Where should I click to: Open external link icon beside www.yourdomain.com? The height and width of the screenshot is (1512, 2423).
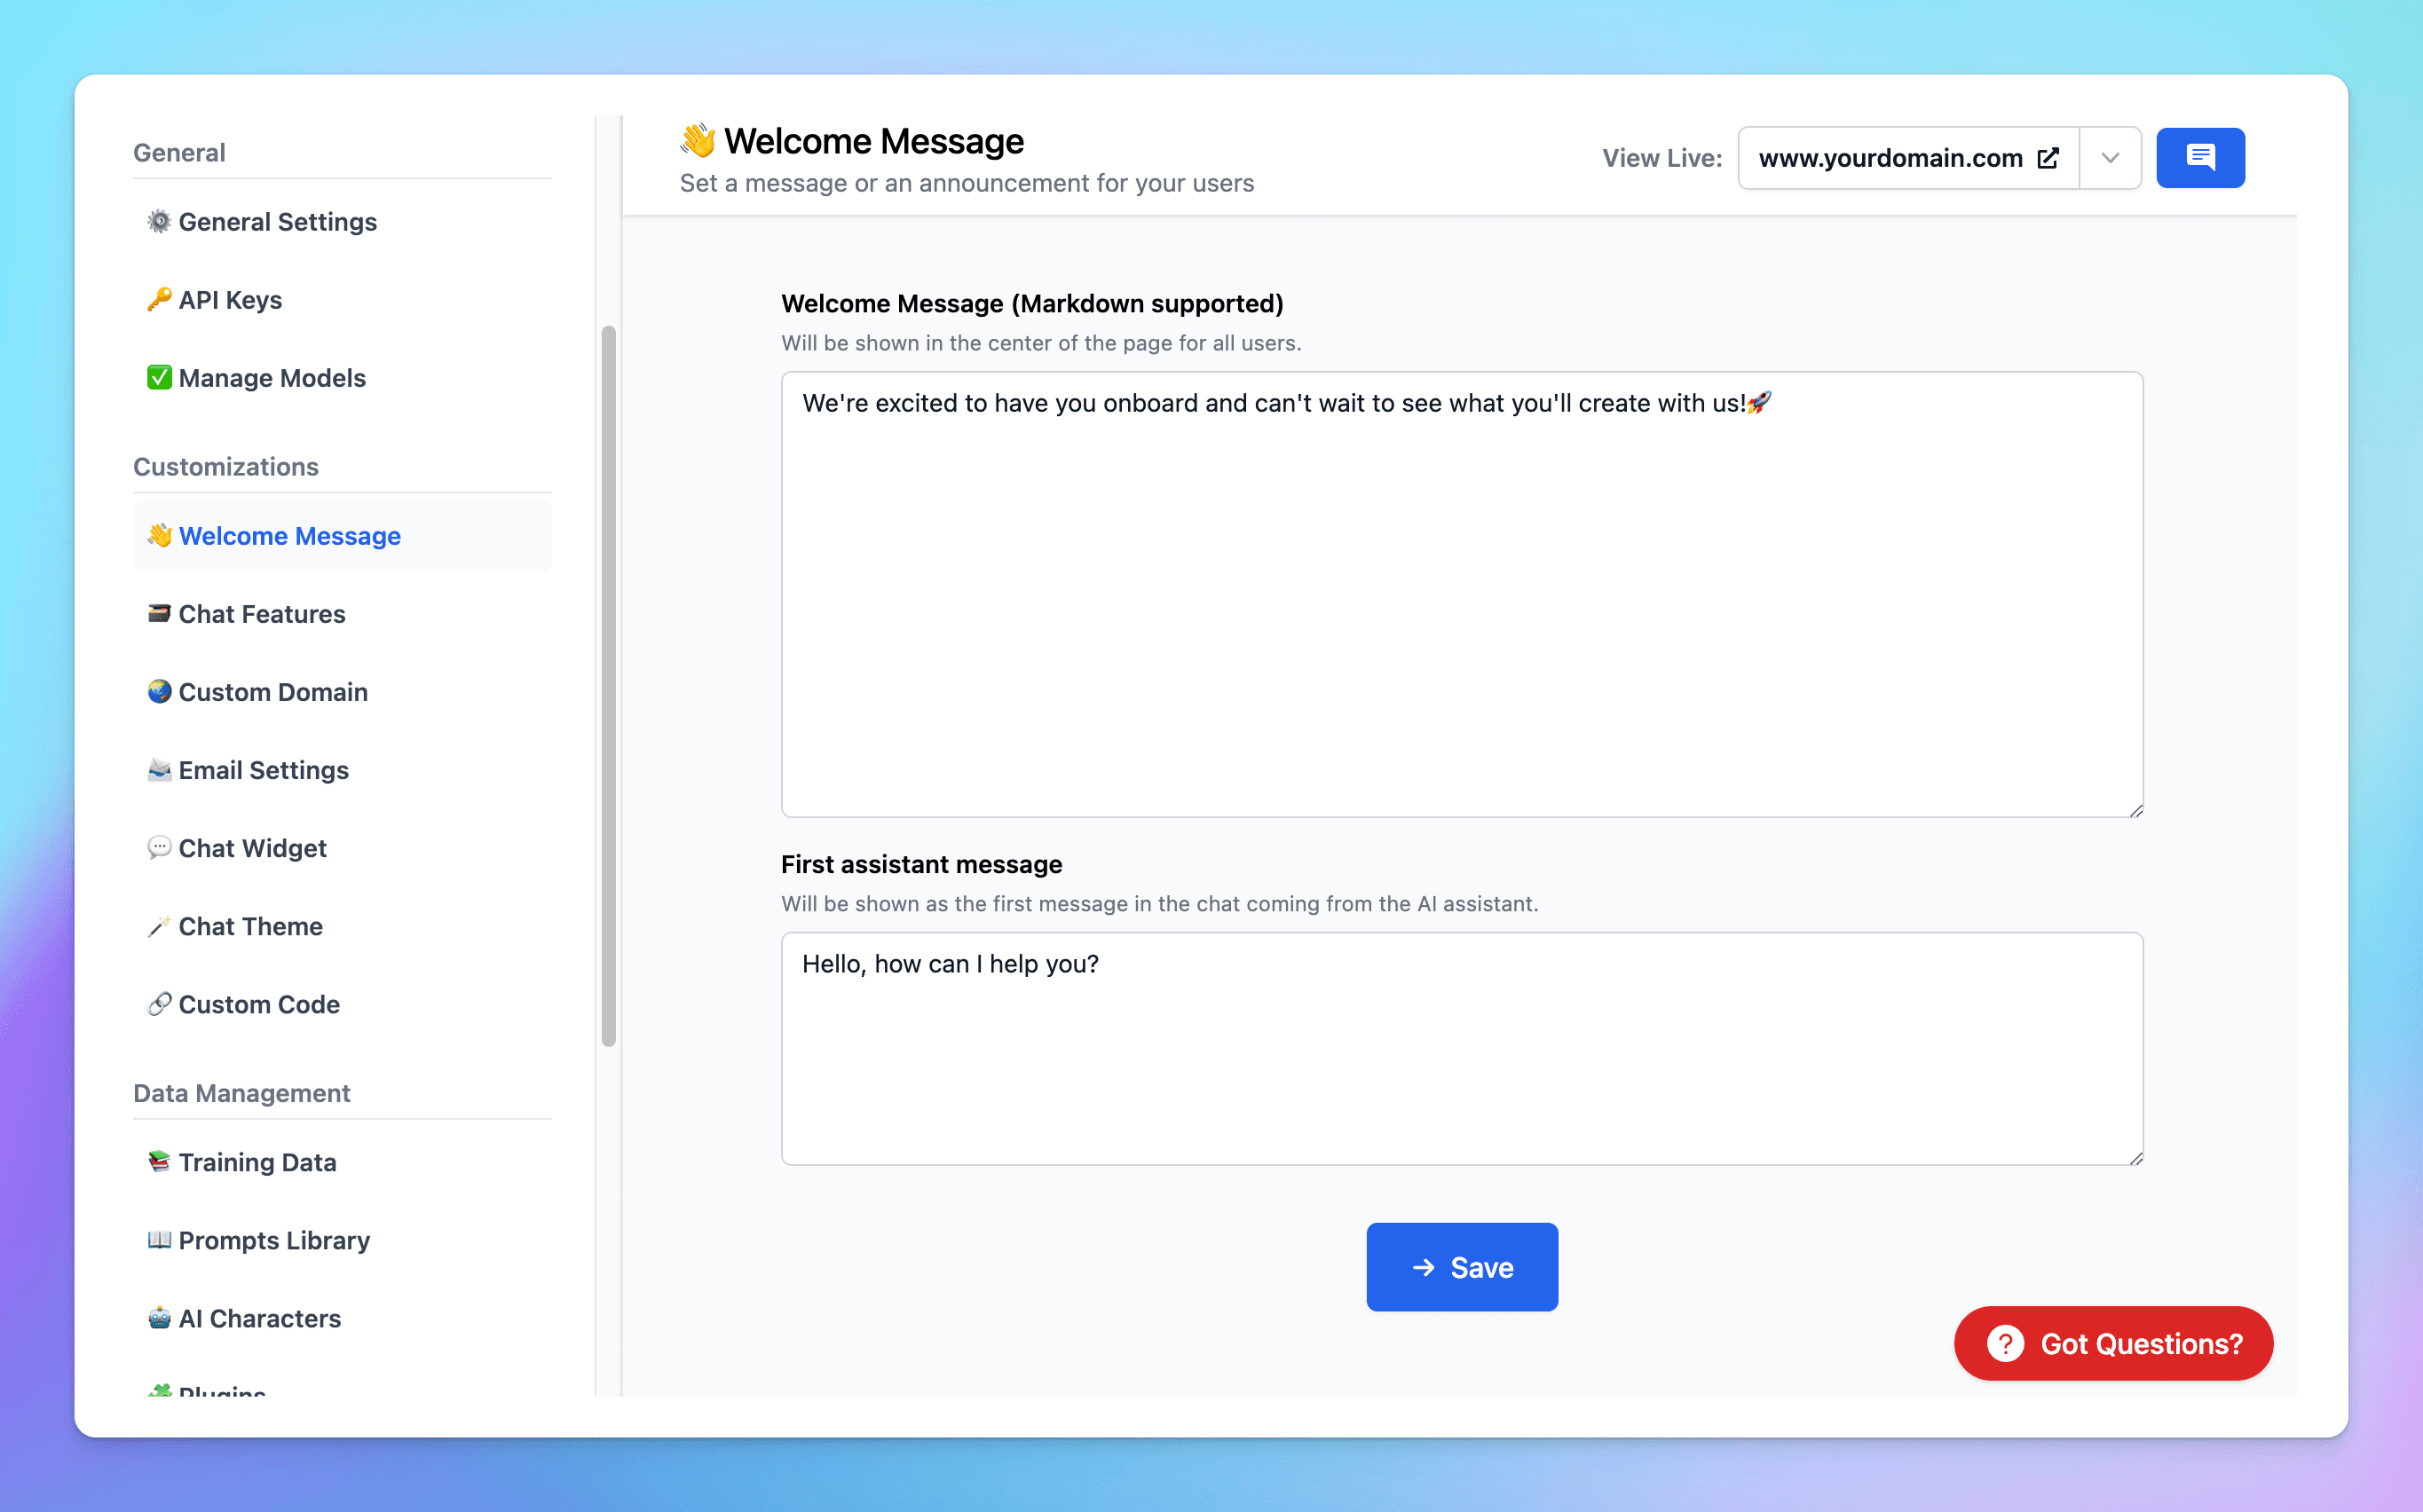point(2047,158)
